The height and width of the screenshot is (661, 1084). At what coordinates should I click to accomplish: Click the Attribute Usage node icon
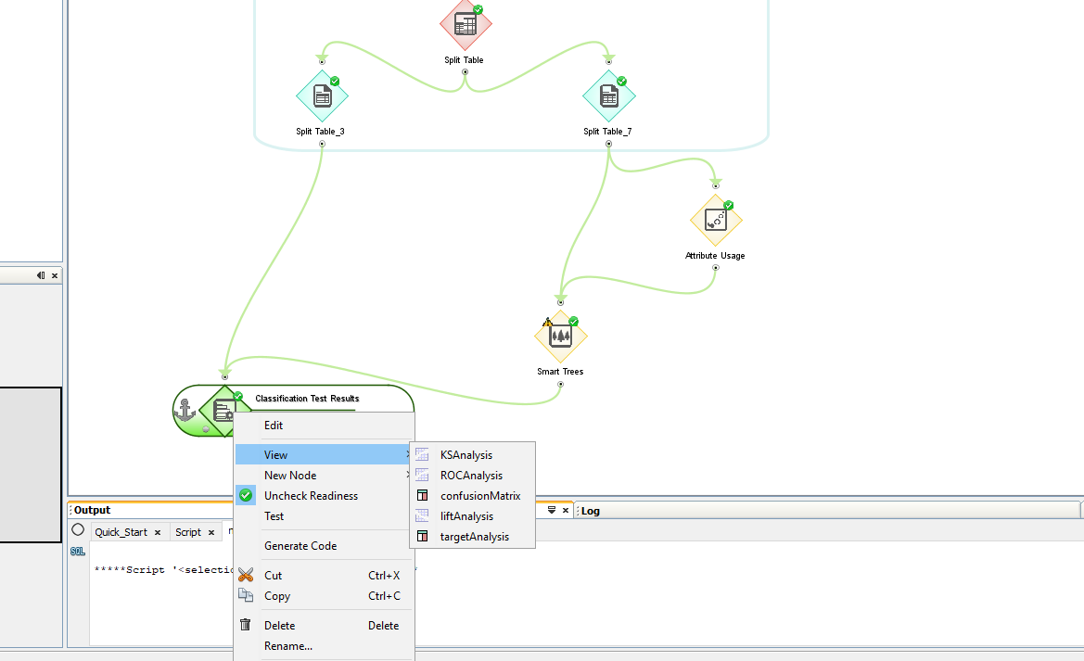(715, 221)
